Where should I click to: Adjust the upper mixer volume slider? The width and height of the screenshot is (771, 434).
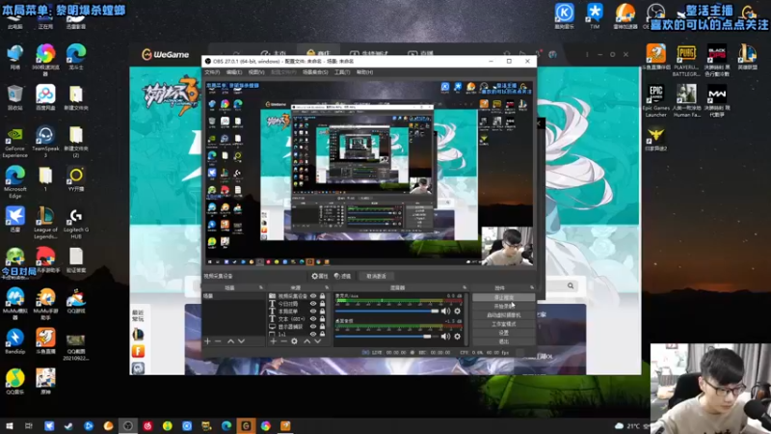[x=387, y=311]
